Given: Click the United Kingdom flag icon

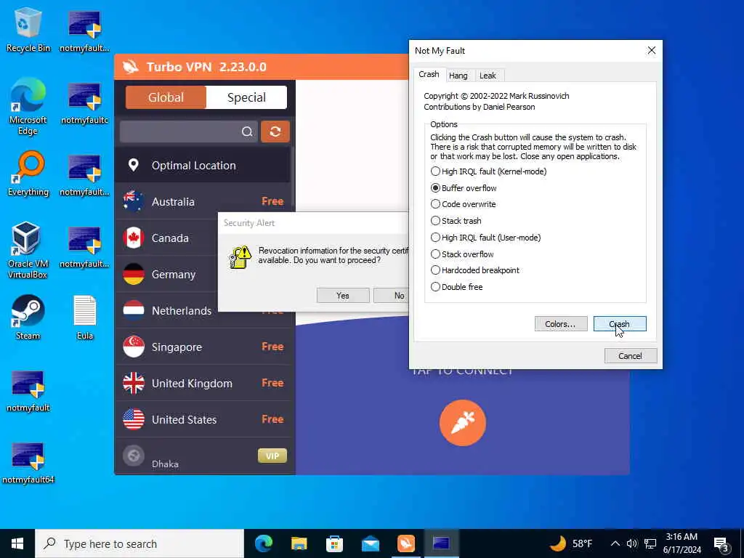Looking at the screenshot, I should (134, 383).
